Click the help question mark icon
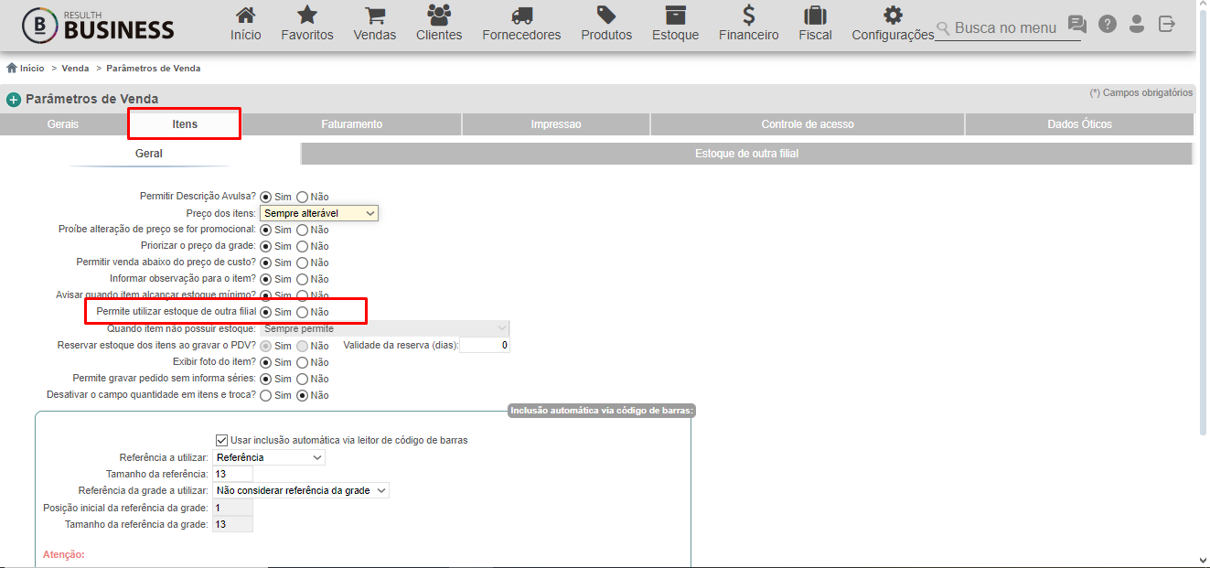 coord(1108,24)
